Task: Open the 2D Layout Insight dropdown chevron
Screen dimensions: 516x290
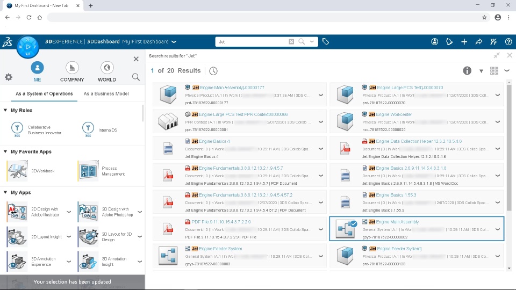Action: click(x=69, y=237)
